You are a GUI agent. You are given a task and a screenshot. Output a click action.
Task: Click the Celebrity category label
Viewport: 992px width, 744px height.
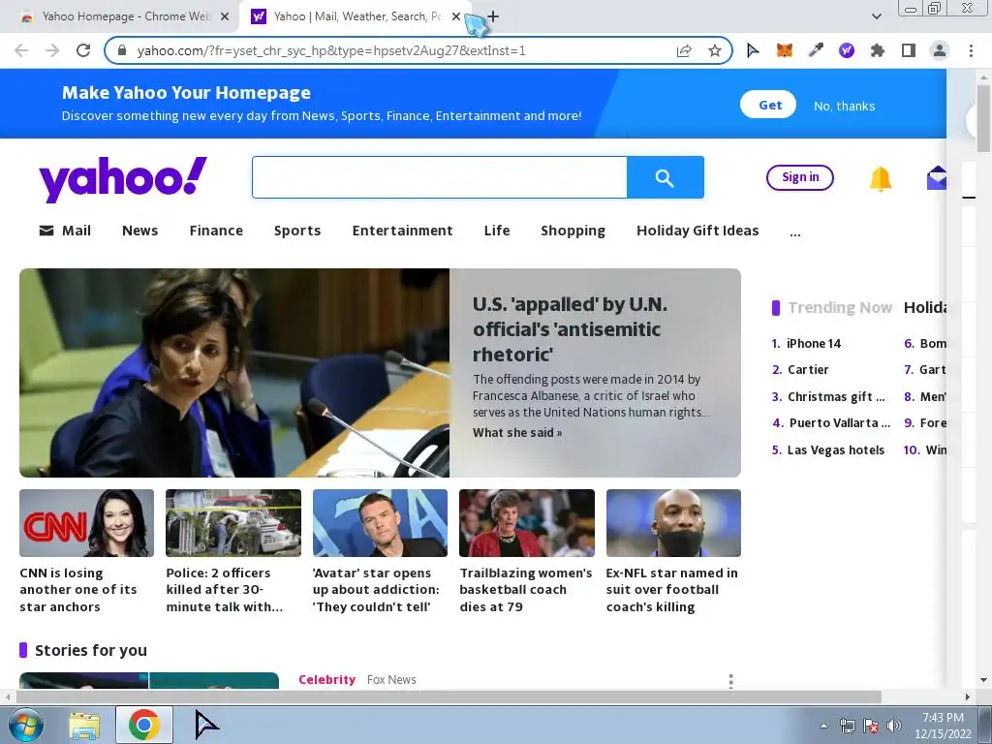(327, 679)
